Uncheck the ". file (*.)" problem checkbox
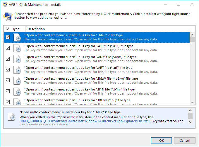Screen dimensions: 199x147 pos(8,37)
